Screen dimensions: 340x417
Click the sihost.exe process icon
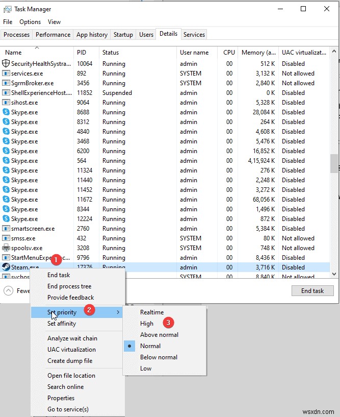pyautogui.click(x=6, y=103)
